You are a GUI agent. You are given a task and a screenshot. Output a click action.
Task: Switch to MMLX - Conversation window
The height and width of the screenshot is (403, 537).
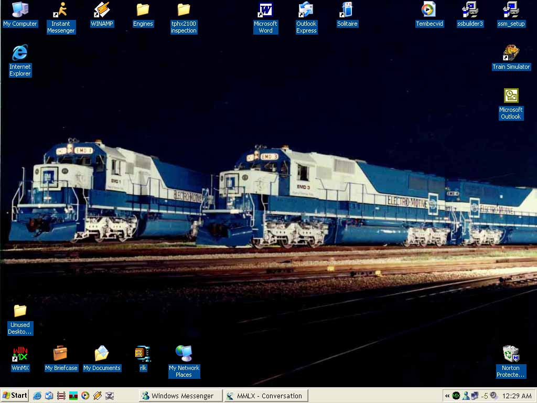tap(266, 396)
